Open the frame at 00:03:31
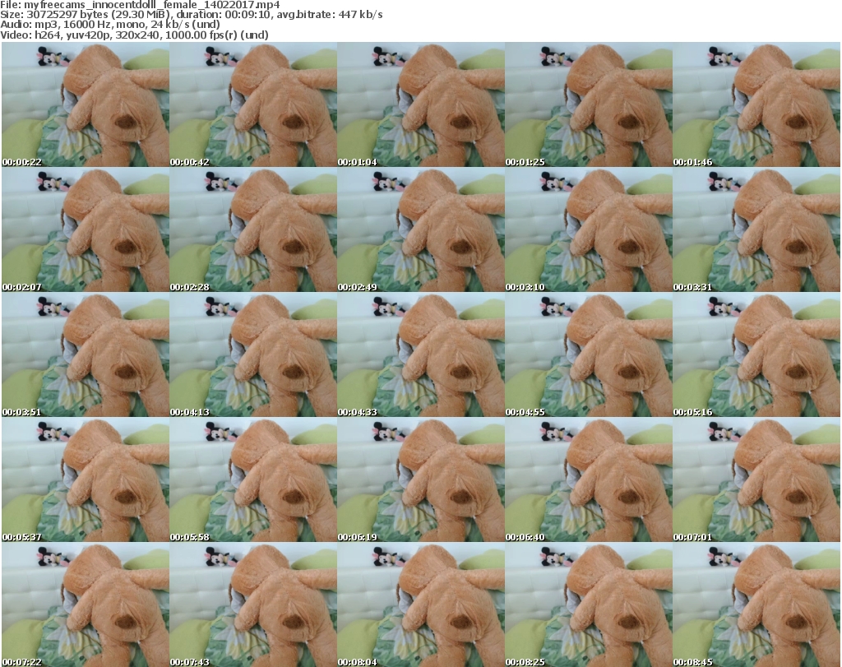 (756, 229)
